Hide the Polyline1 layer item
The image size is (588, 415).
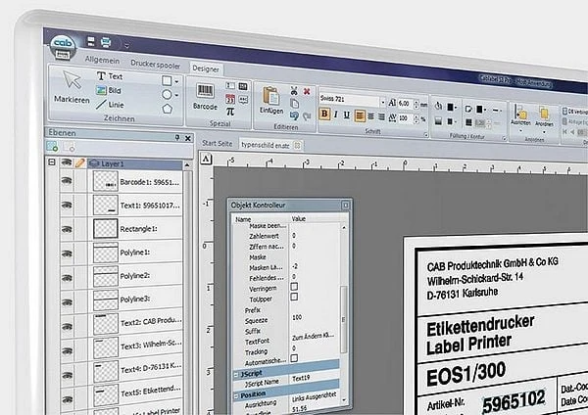click(67, 254)
